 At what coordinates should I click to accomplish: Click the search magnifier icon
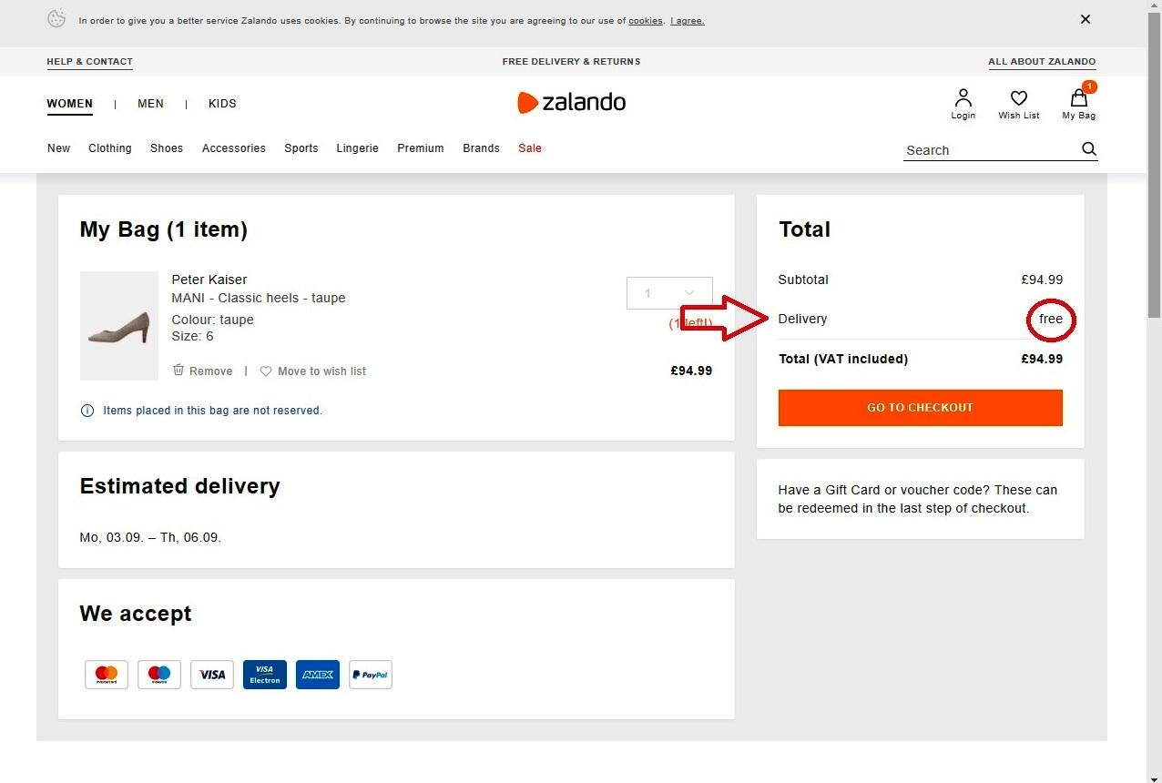pyautogui.click(x=1089, y=149)
